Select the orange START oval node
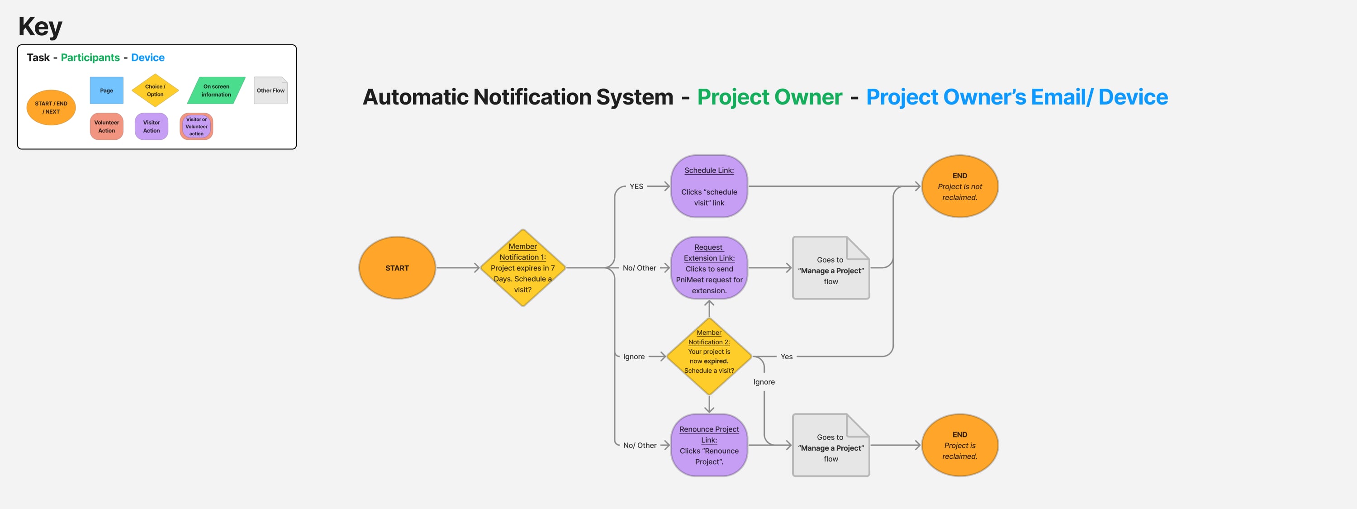The width and height of the screenshot is (1357, 509). (397, 268)
